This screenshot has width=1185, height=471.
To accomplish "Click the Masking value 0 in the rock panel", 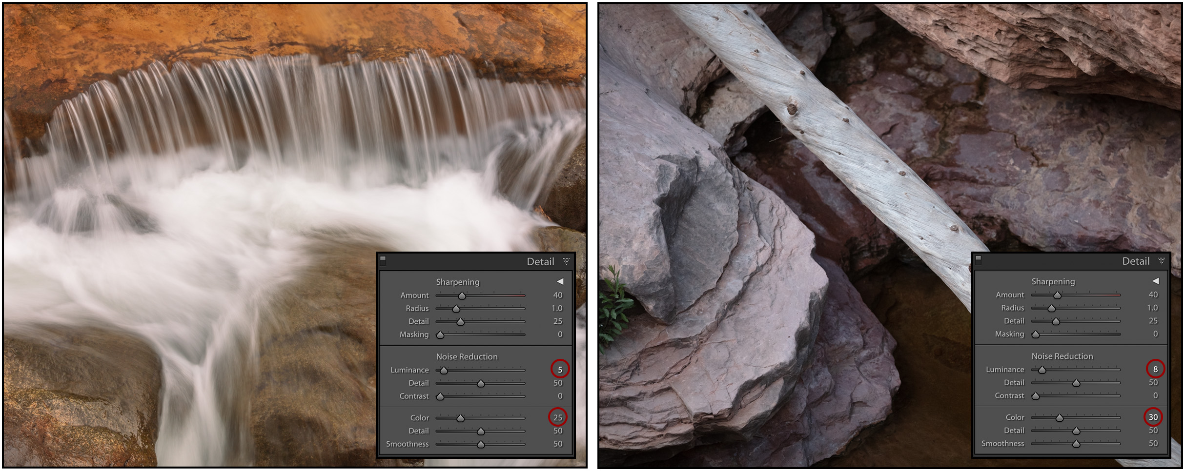I will pyautogui.click(x=1156, y=334).
